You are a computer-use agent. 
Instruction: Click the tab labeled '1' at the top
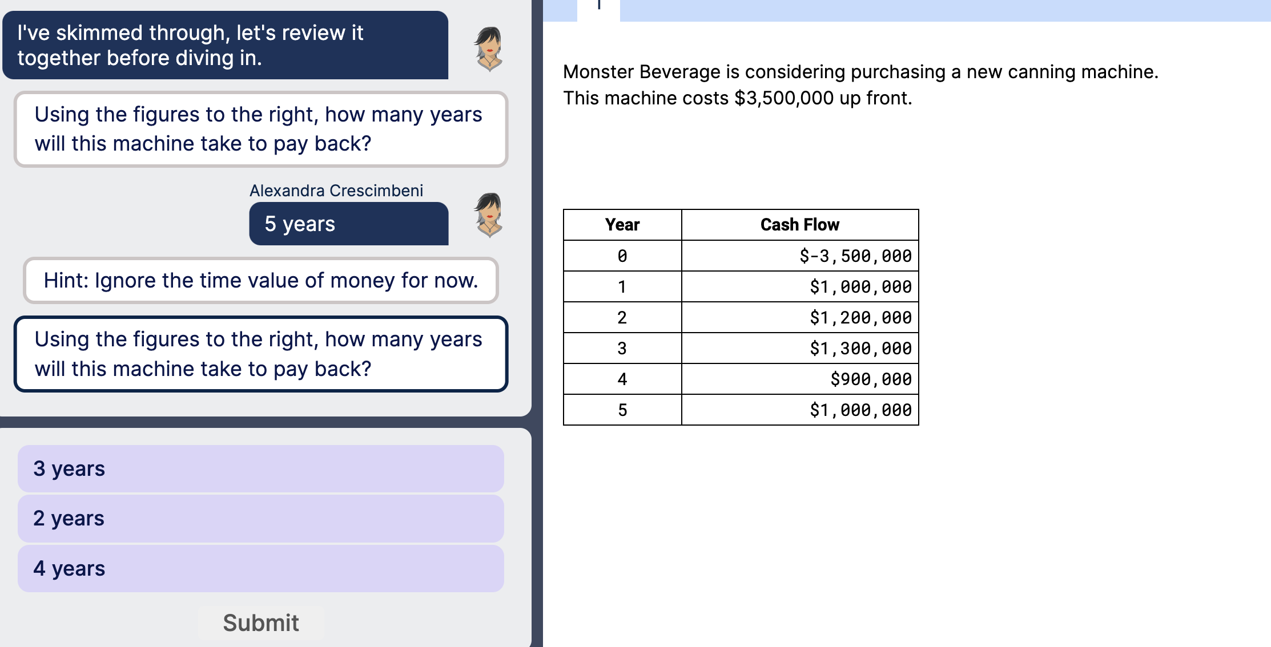point(598,9)
